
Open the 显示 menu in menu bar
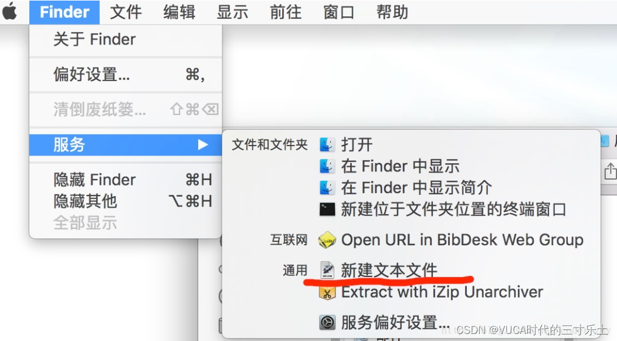[233, 12]
